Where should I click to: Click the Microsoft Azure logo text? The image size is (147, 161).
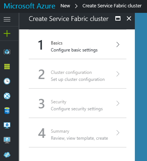[29, 6]
